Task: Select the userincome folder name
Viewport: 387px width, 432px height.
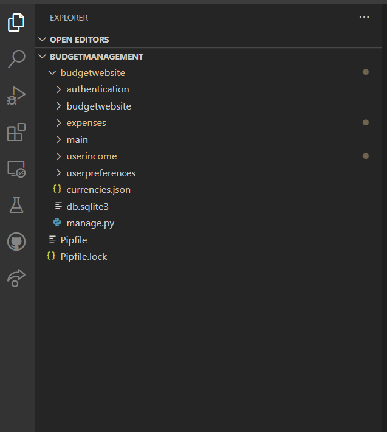Action: tap(92, 156)
